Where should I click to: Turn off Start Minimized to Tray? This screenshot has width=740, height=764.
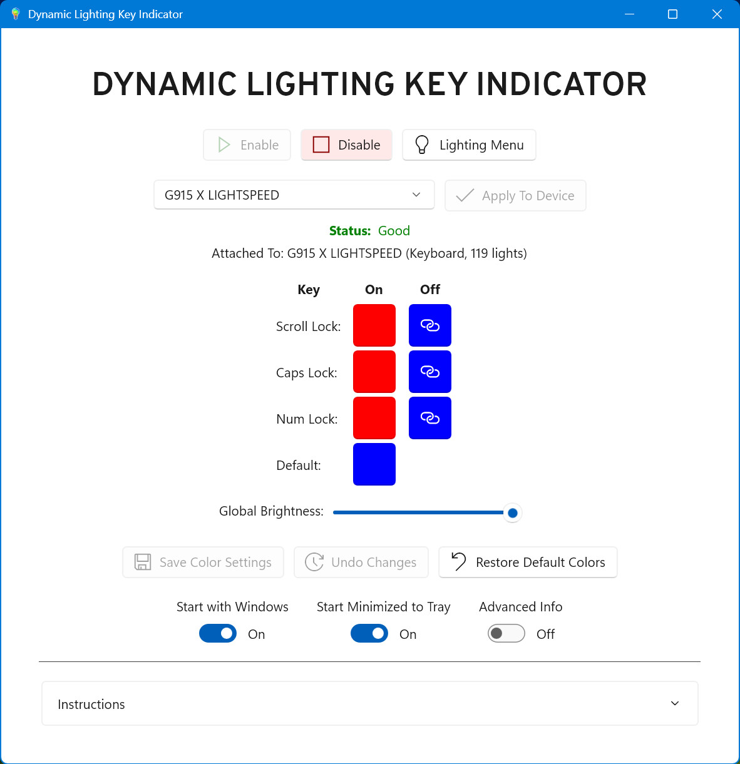(x=369, y=634)
